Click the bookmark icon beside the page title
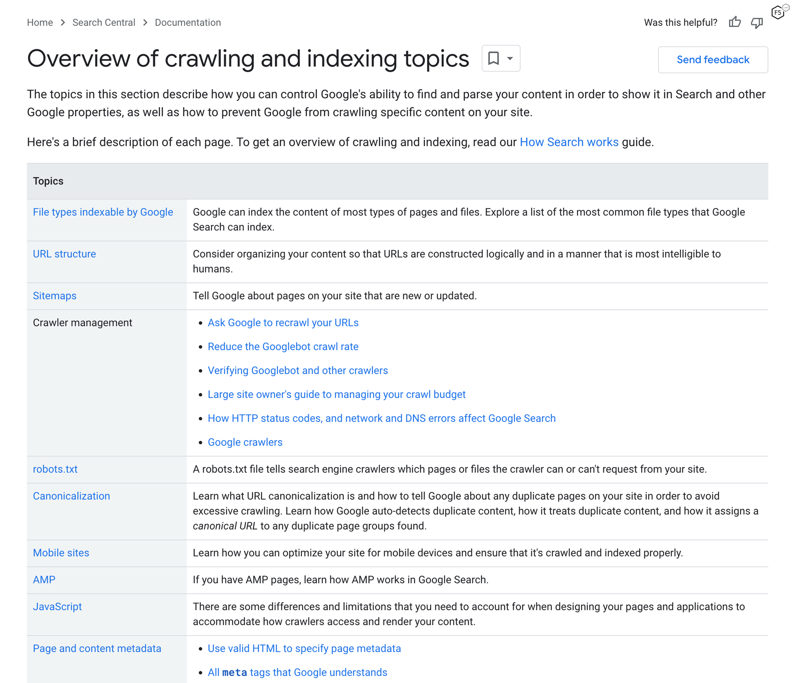 (493, 58)
